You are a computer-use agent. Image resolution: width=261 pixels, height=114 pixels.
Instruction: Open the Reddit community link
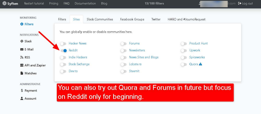tap(73, 50)
